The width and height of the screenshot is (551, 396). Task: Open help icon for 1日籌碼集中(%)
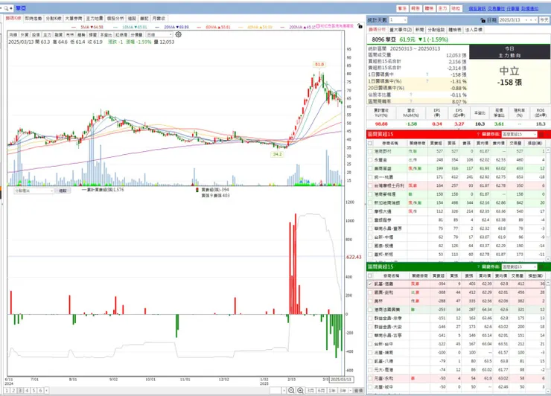(427, 81)
